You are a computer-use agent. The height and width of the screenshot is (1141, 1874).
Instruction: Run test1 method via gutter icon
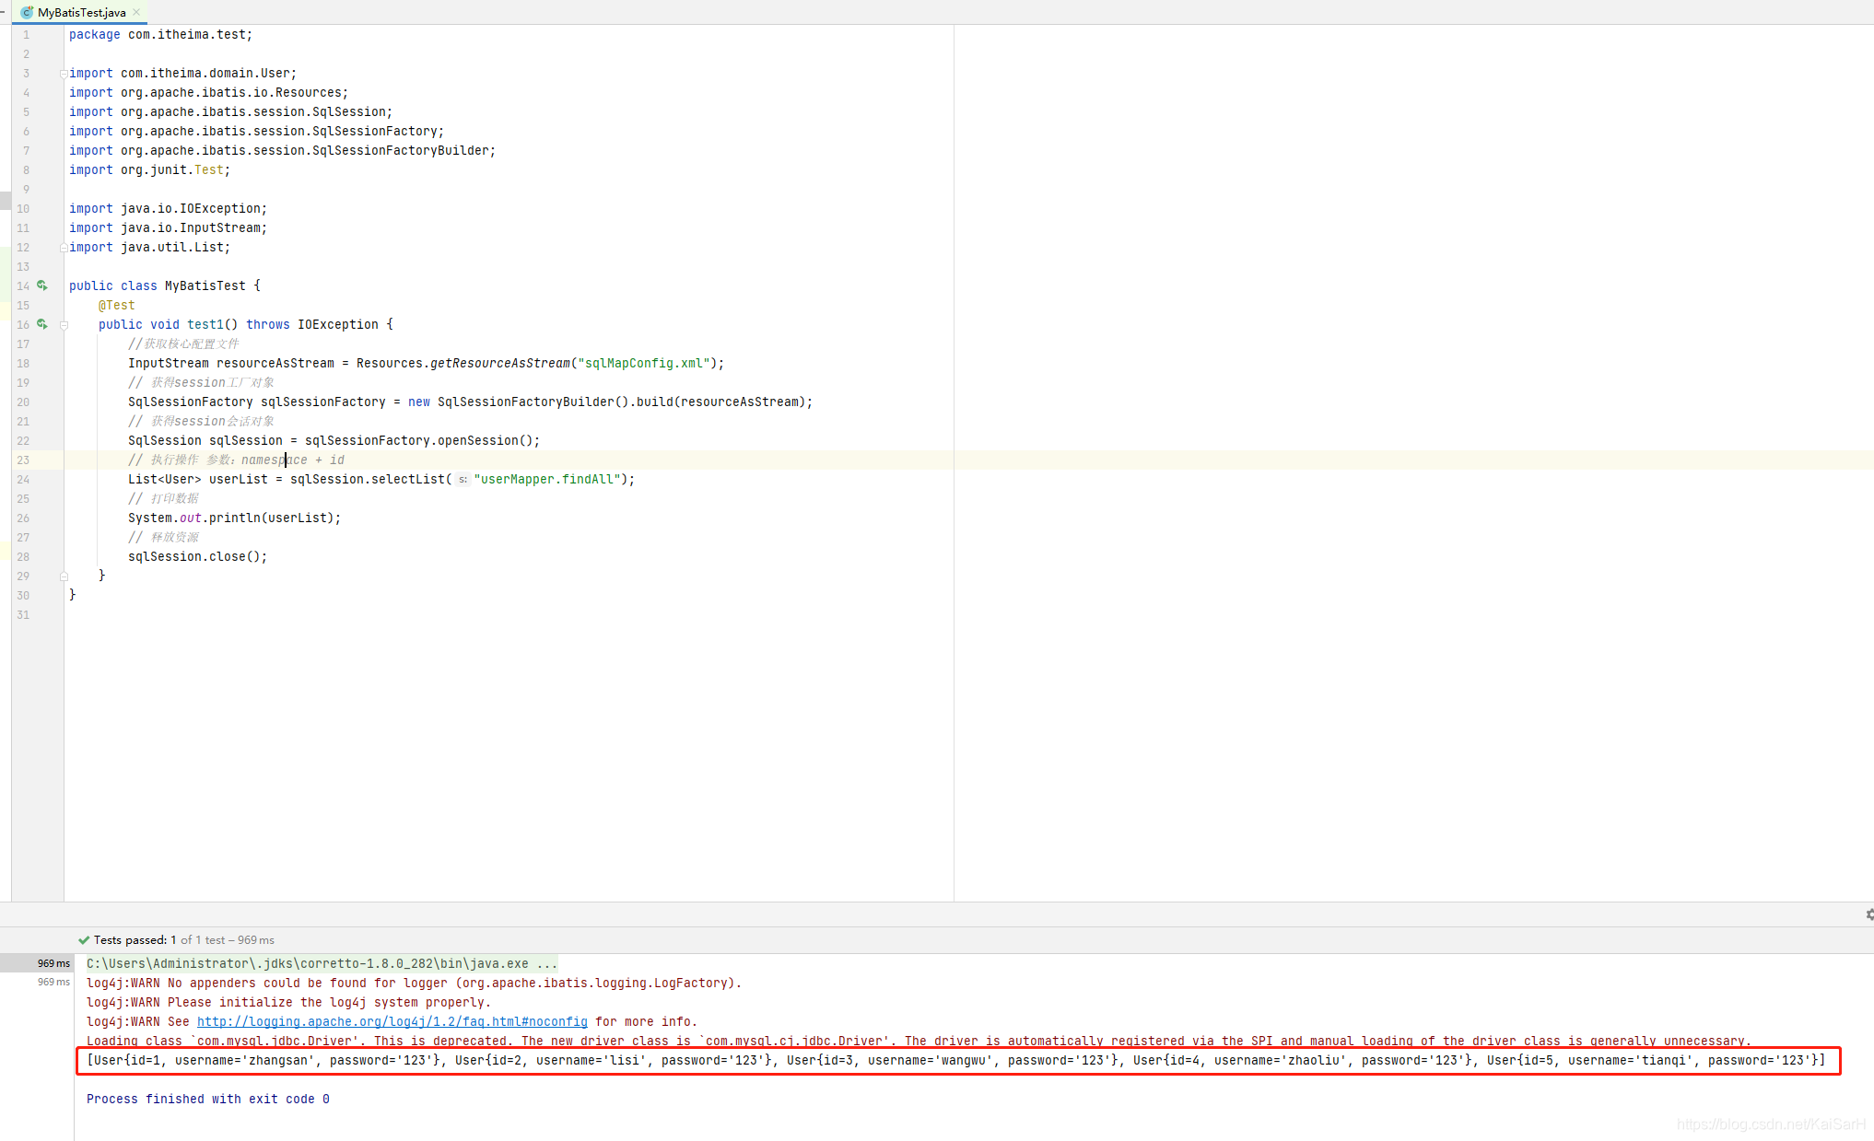[x=42, y=324]
